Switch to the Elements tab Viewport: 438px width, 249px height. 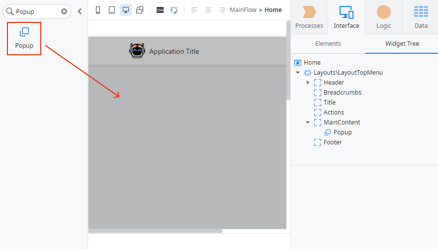pyautogui.click(x=328, y=44)
